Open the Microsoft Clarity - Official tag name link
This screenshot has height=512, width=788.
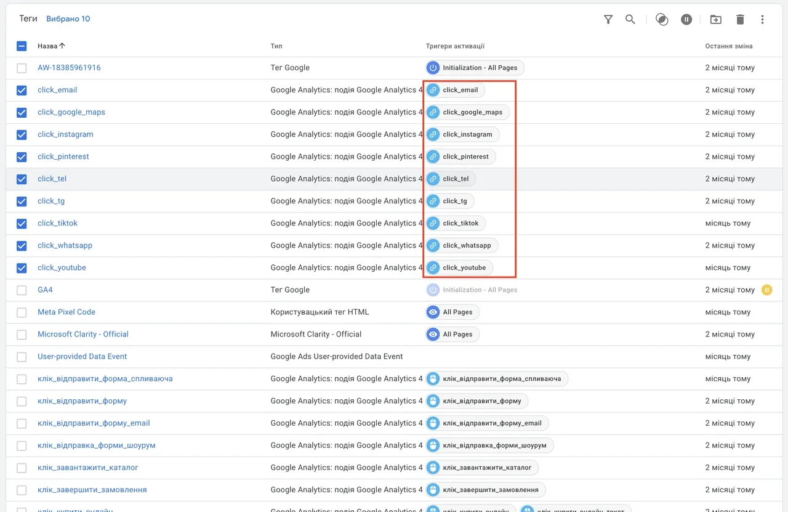[83, 334]
